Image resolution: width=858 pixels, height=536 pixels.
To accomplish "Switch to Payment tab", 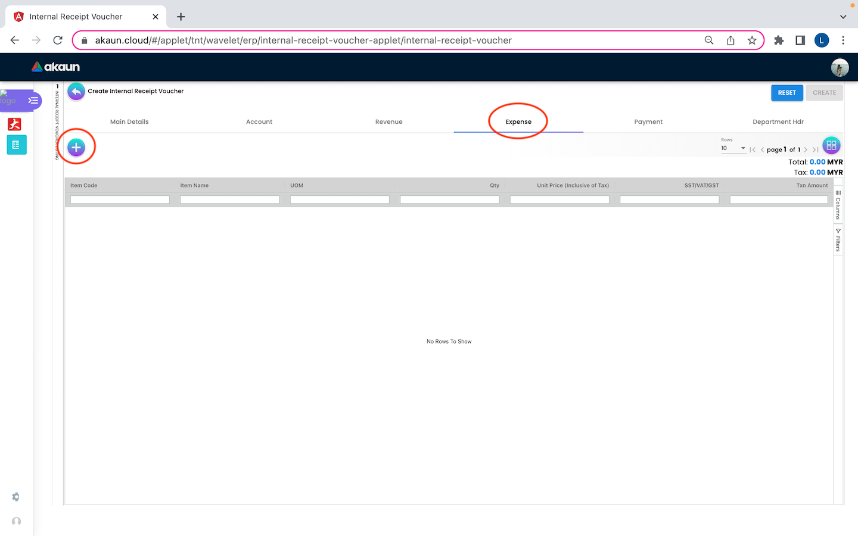I will point(648,121).
